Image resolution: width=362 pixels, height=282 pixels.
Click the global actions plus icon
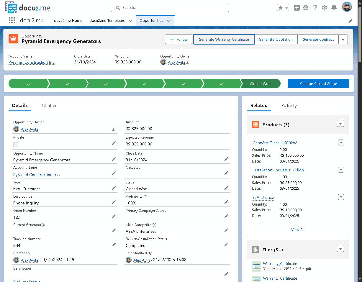pyautogui.click(x=297, y=8)
